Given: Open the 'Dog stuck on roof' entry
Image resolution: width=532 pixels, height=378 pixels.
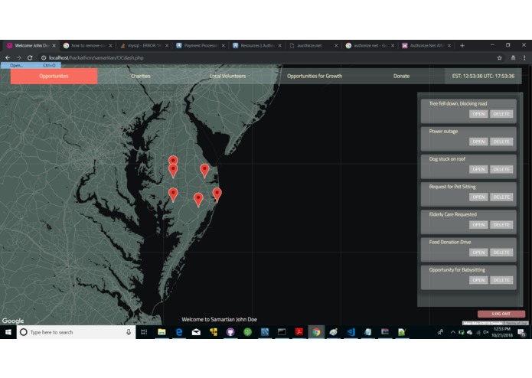Looking at the screenshot, I should click(x=478, y=169).
